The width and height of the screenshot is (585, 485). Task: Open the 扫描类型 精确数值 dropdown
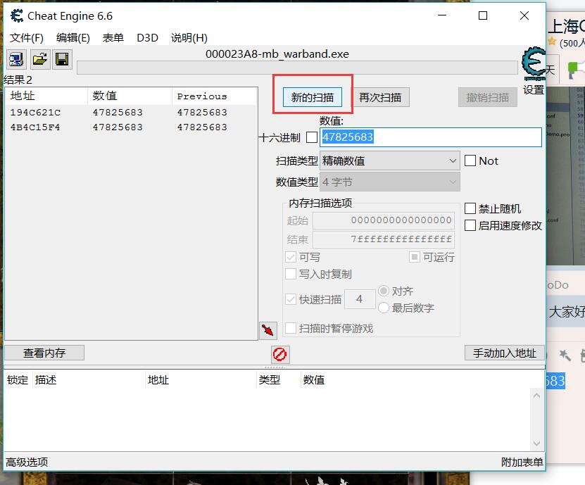pyautogui.click(x=389, y=160)
